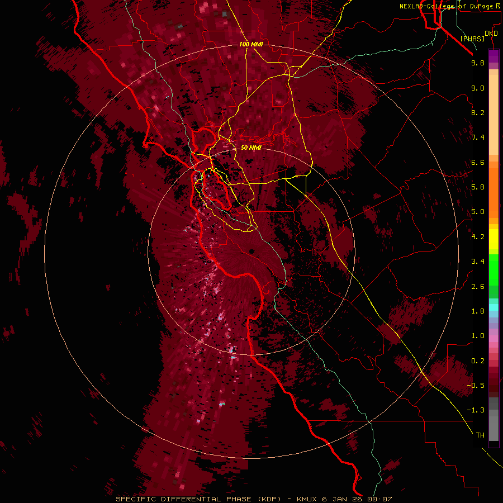Pick the orange segment of the color bar
Screen dimensions: 503x503
[493, 192]
